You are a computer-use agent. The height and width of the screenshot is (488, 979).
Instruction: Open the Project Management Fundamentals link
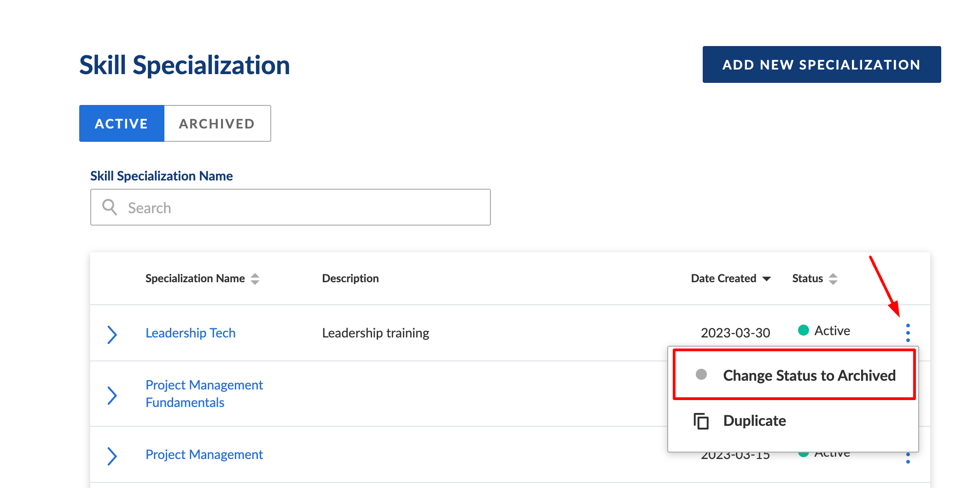(204, 394)
